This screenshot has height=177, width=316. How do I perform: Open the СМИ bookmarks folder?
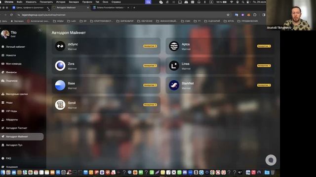coord(186,21)
